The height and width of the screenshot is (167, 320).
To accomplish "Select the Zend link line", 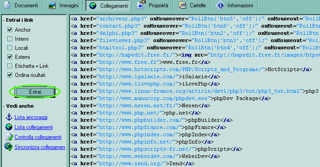I will click(133, 163).
